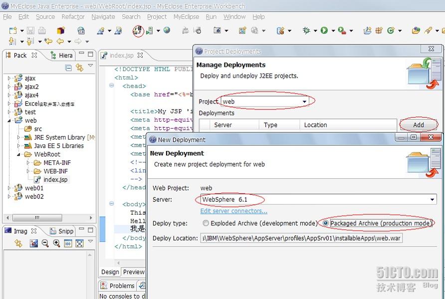The image size is (445, 299).
Task: Toggle Link with Editor in Package Explorer
Action: pyautogui.click(x=79, y=67)
